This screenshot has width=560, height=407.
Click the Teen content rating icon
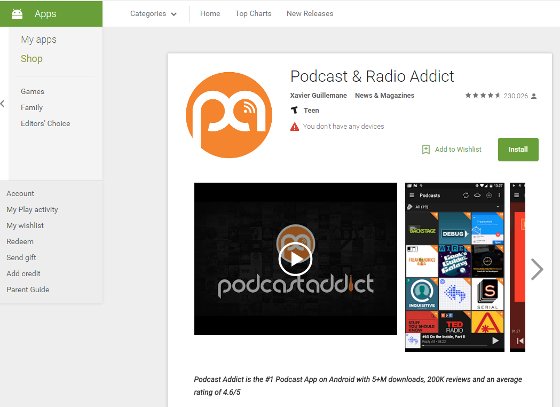click(x=294, y=111)
